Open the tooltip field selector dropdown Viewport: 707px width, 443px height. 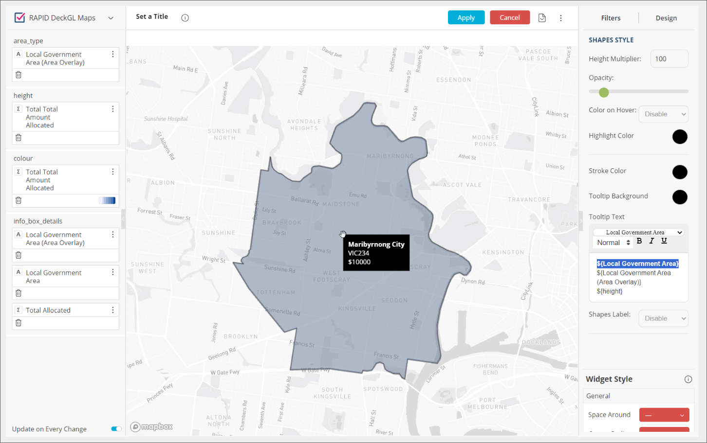tap(638, 232)
